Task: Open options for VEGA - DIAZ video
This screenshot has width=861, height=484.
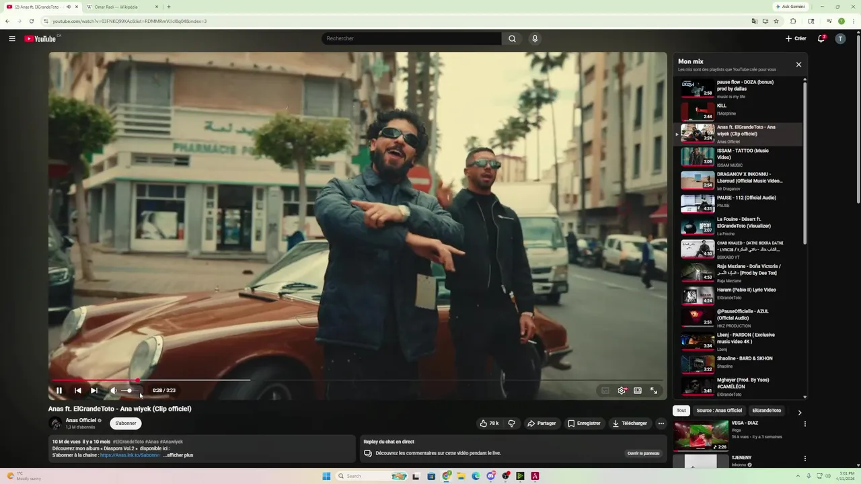Action: coord(804,424)
